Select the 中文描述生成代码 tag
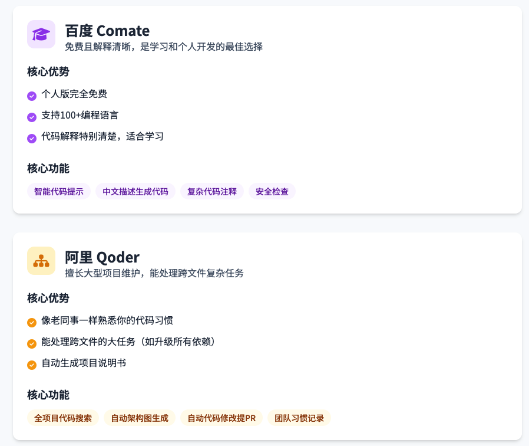Screen dimensions: 529x446 point(135,192)
